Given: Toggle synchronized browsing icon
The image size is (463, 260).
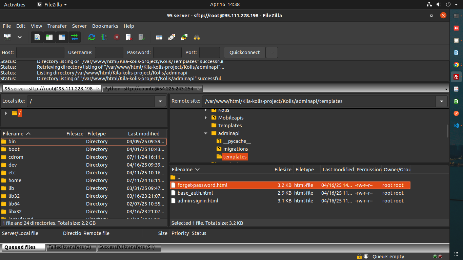Looking at the screenshot, I should (x=184, y=37).
